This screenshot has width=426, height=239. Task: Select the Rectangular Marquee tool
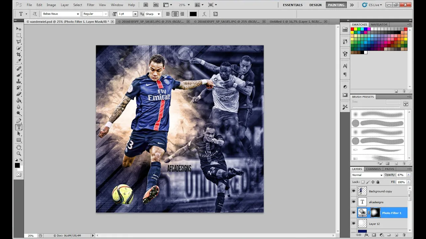[x=19, y=35]
